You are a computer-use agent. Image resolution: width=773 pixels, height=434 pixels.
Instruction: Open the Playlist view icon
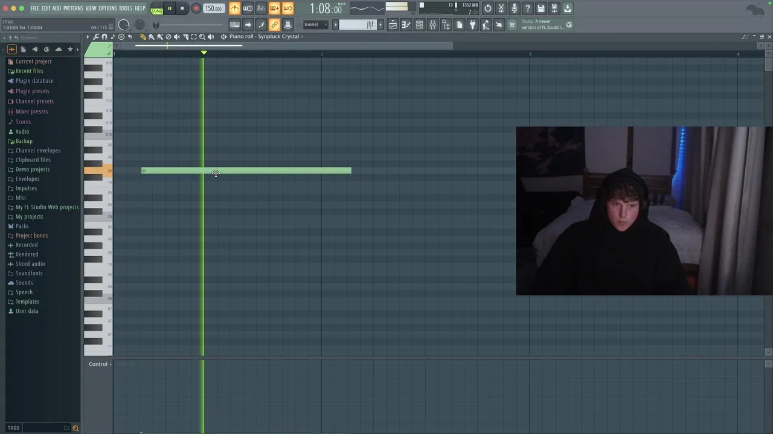pos(393,25)
